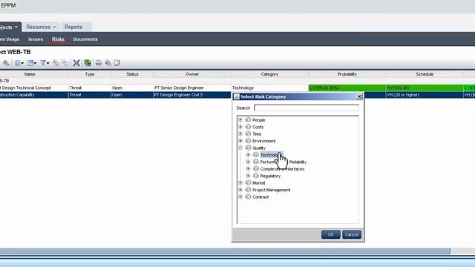Click the Environment category icon

pos(248,141)
